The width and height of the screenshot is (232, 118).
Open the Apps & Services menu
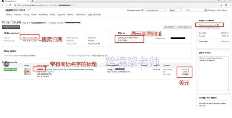pos(94,15)
